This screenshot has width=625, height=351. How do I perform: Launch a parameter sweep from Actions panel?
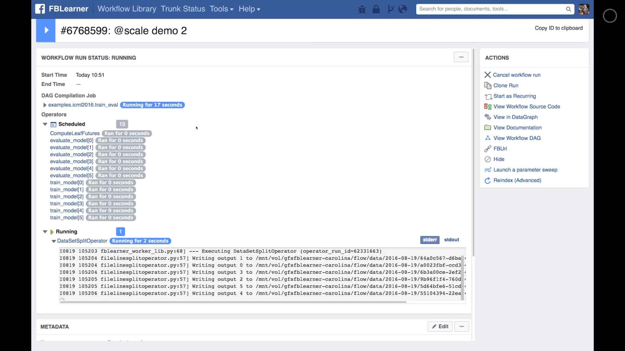click(x=525, y=170)
